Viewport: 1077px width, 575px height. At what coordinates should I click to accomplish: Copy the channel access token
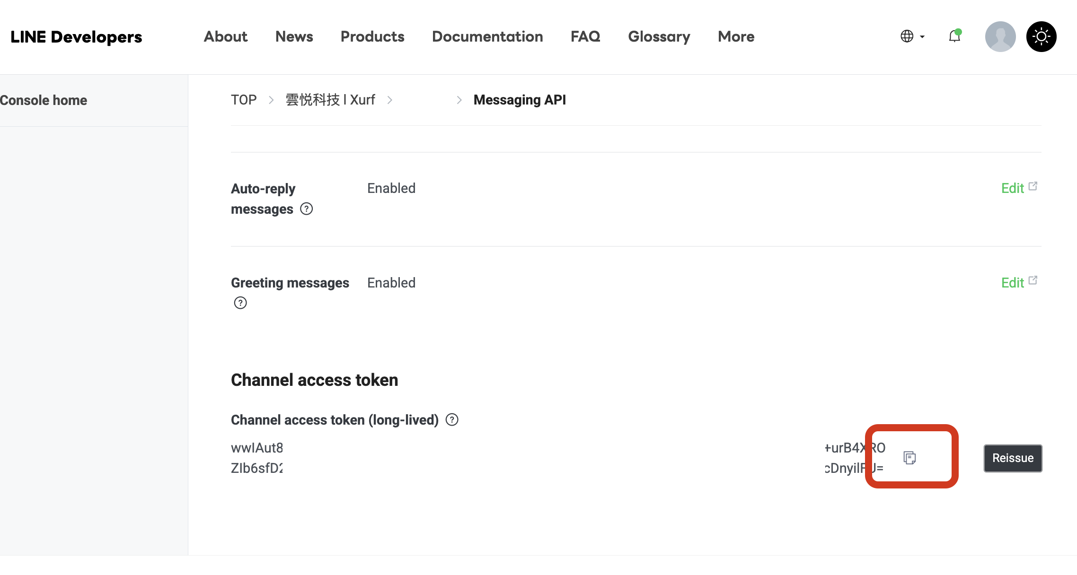click(x=909, y=458)
